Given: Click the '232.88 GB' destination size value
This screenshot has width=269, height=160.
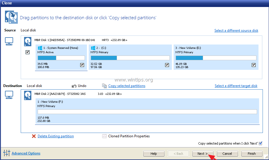Looking at the screenshot, I should pyautogui.click(x=44, y=121).
